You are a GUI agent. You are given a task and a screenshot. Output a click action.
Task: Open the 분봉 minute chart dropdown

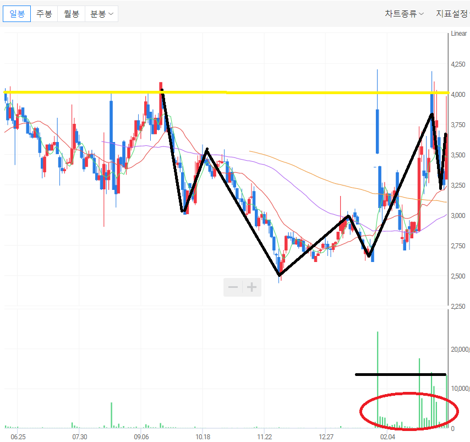(x=102, y=14)
